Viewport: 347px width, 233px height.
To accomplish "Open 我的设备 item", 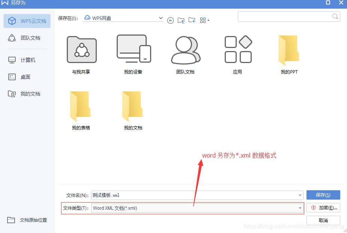I will 134,55.
